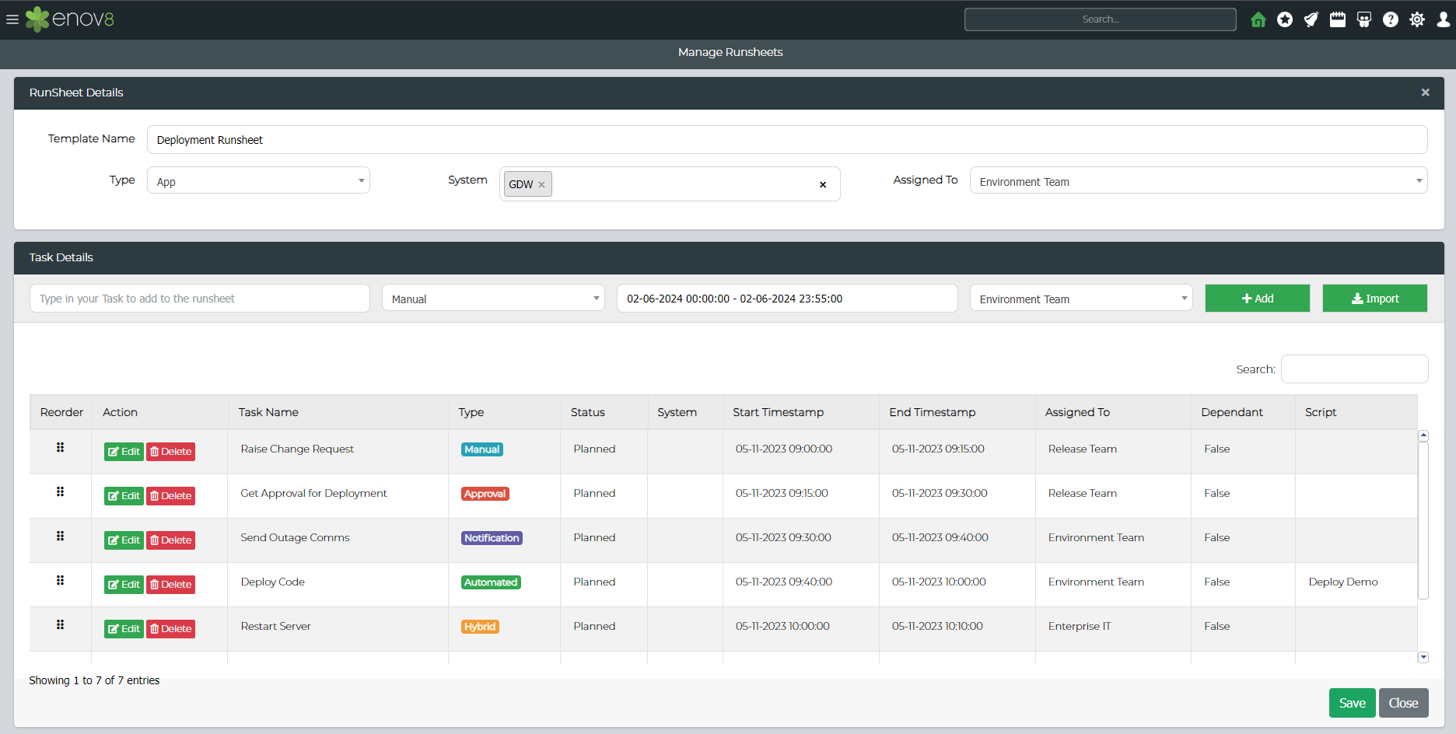Edit the Get Approval for Deployment task
The height and width of the screenshot is (734, 1456).
point(124,496)
